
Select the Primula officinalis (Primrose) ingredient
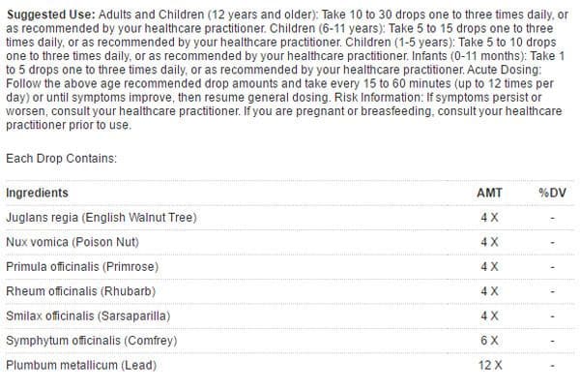(81, 266)
